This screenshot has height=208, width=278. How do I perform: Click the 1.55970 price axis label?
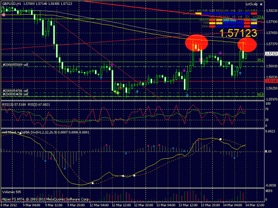coord(271,99)
